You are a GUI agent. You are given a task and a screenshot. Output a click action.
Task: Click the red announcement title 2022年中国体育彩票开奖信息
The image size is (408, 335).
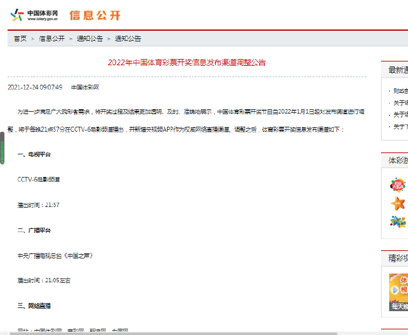[x=186, y=62]
